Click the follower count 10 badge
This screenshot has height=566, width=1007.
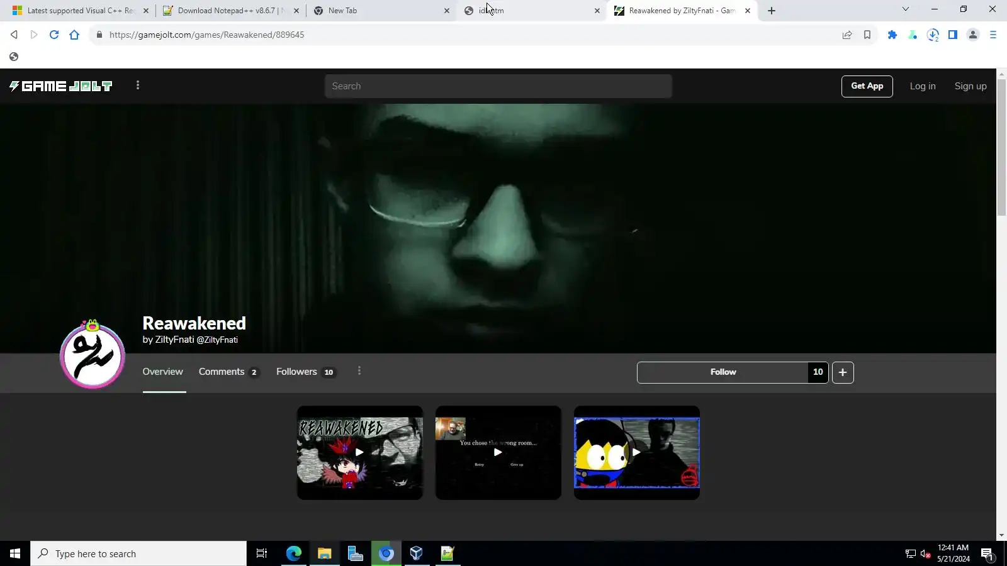pos(818,372)
